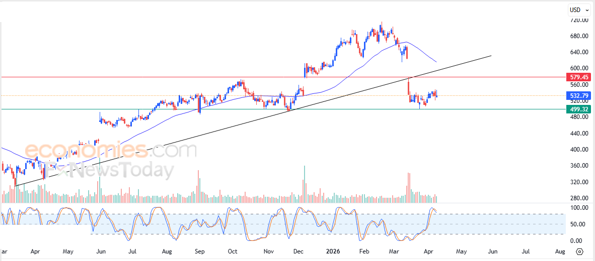Click the 400.00 price axis value
This screenshot has height=261, width=595.
click(x=579, y=150)
